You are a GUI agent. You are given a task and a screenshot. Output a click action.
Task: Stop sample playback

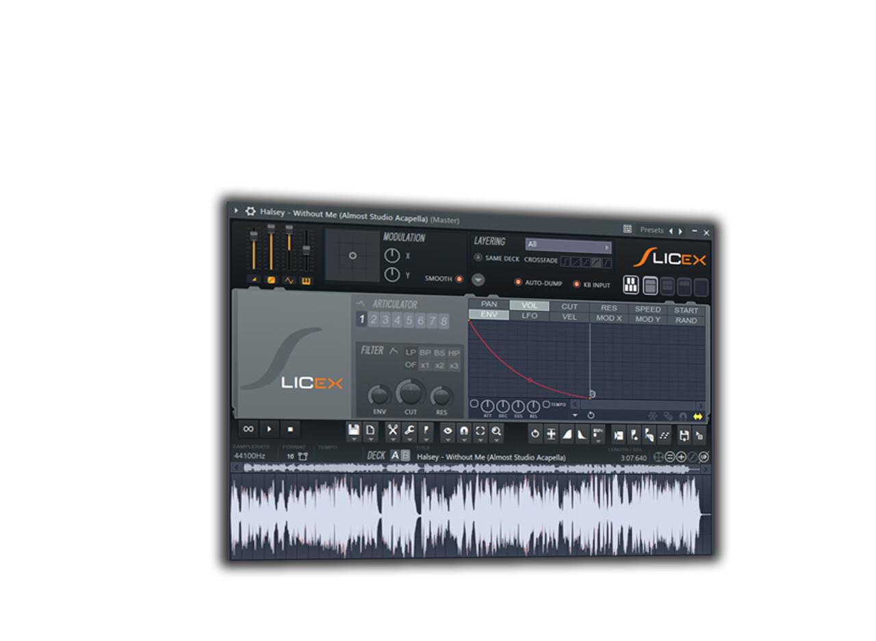pos(289,429)
